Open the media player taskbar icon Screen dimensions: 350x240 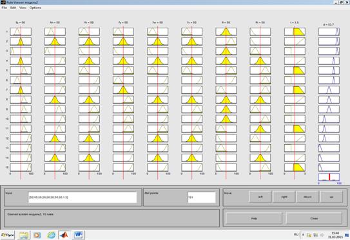coord(37,235)
